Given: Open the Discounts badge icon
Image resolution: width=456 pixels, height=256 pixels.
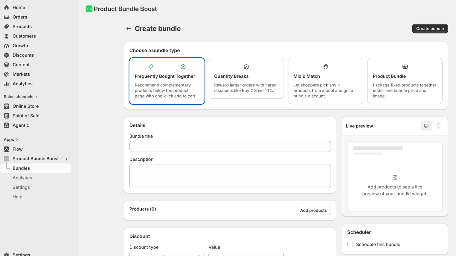Looking at the screenshot, I should click(7, 55).
